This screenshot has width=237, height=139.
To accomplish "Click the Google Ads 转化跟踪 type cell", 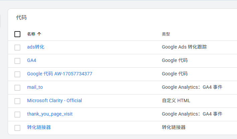I will pyautogui.click(x=184, y=47).
